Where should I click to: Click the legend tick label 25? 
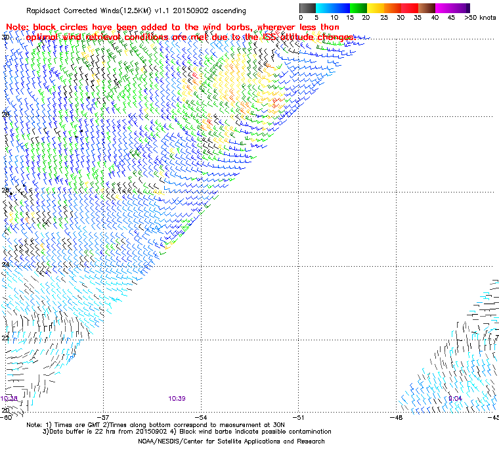point(384,18)
